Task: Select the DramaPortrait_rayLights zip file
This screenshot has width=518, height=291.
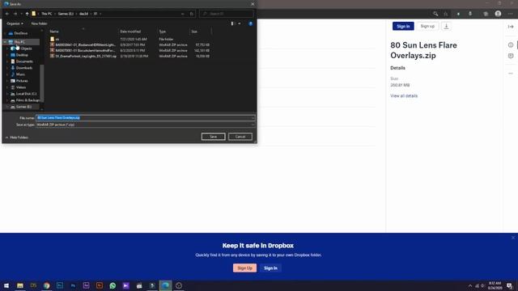Action: (x=129, y=57)
